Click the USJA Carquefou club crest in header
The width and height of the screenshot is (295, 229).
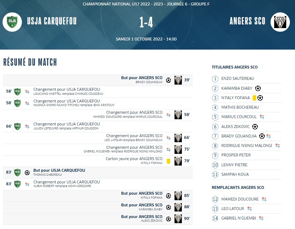point(12,22)
